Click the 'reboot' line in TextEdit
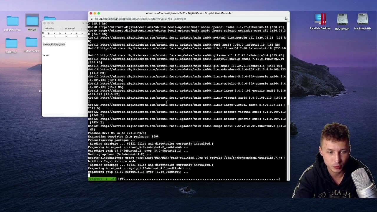The width and height of the screenshot is (377, 212). coord(46,55)
